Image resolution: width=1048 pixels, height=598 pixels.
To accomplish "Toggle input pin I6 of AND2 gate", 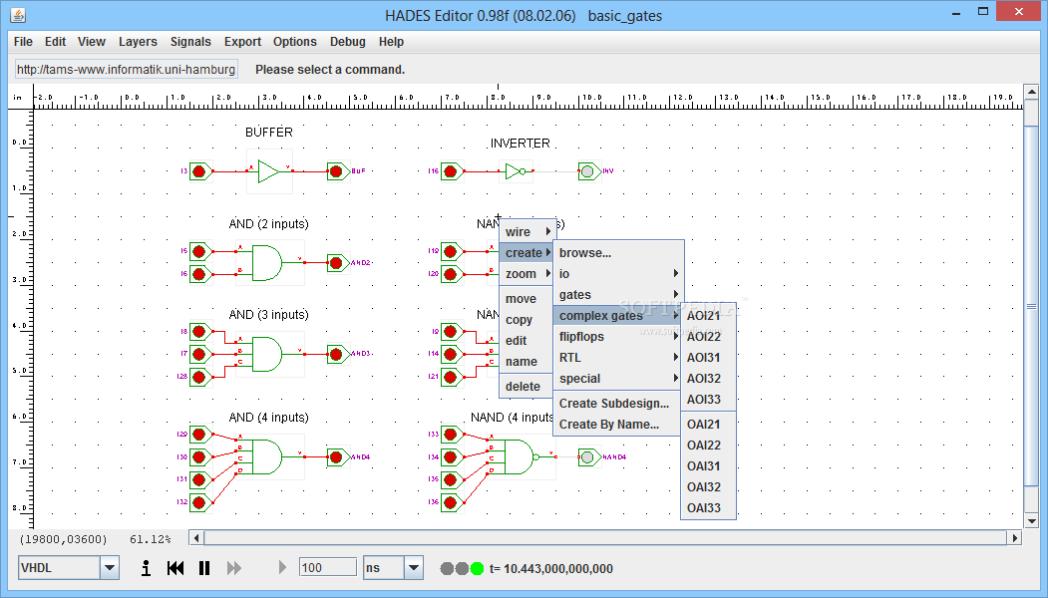I will coord(199,274).
